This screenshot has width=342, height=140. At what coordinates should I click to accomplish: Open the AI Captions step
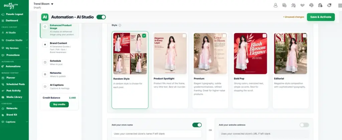tap(59, 86)
